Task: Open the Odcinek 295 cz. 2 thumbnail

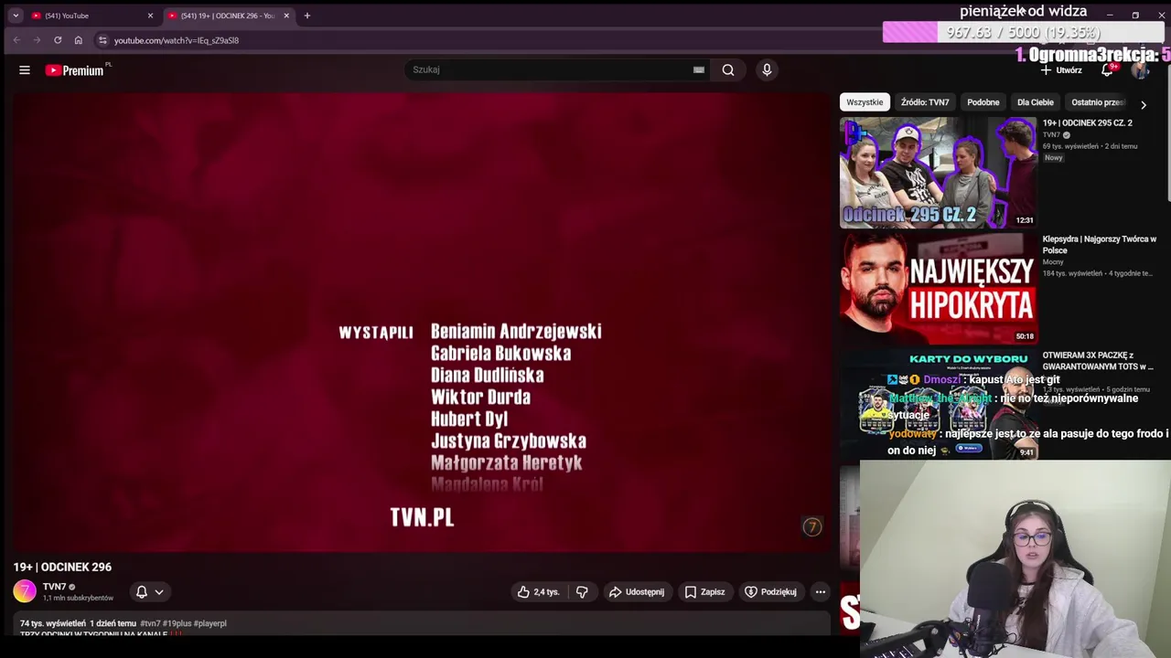Action: pos(938,172)
